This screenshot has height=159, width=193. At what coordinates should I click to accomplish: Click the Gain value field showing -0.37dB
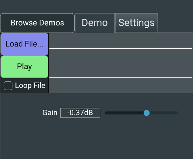tap(80, 113)
